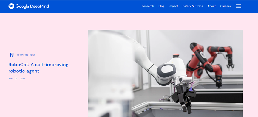The height and width of the screenshot is (117, 258).
Task: Click the June 20, 2023 date
Action: [x=17, y=79]
